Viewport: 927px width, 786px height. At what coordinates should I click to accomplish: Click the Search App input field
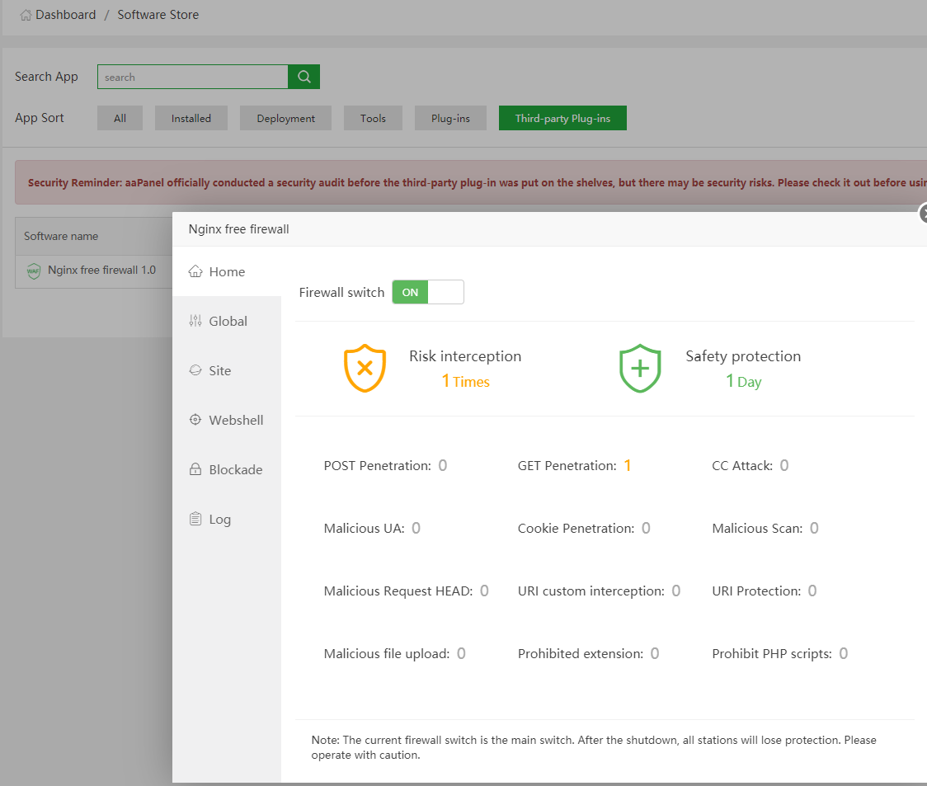click(x=192, y=77)
